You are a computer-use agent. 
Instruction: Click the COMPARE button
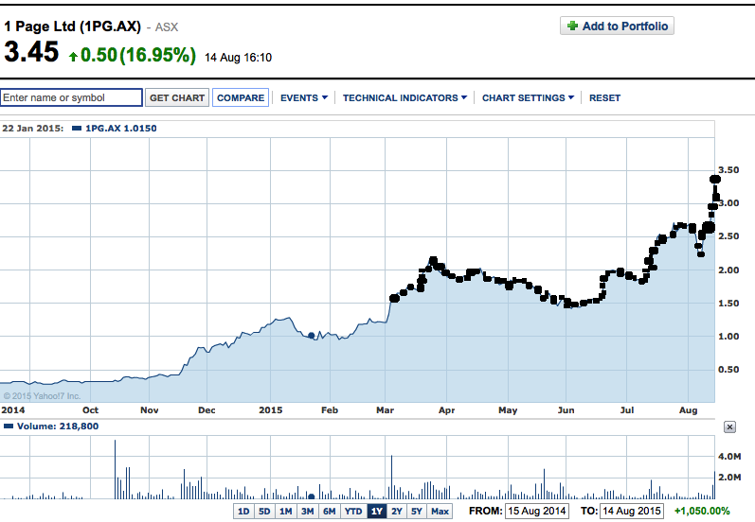point(241,97)
